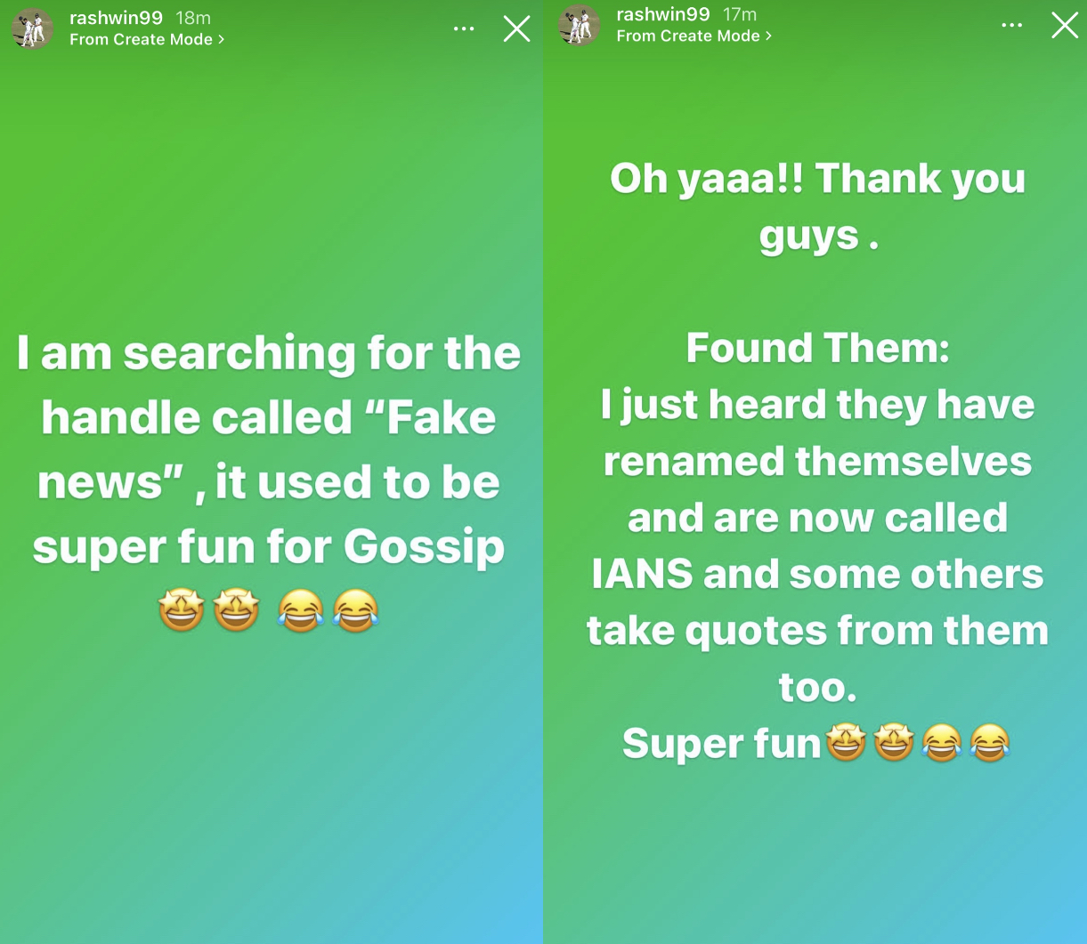Tap the "I am searching for the" text
The image size is (1087, 944).
(x=269, y=354)
